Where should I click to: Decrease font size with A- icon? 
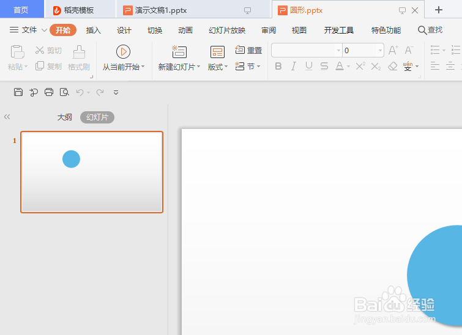tap(409, 50)
